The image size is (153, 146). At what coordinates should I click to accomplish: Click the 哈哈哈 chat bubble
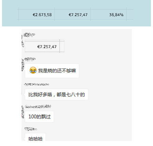click(x=35, y=137)
